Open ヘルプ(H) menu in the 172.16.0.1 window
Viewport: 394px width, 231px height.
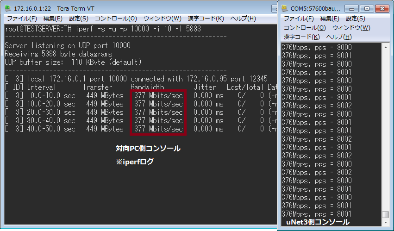[x=243, y=19]
